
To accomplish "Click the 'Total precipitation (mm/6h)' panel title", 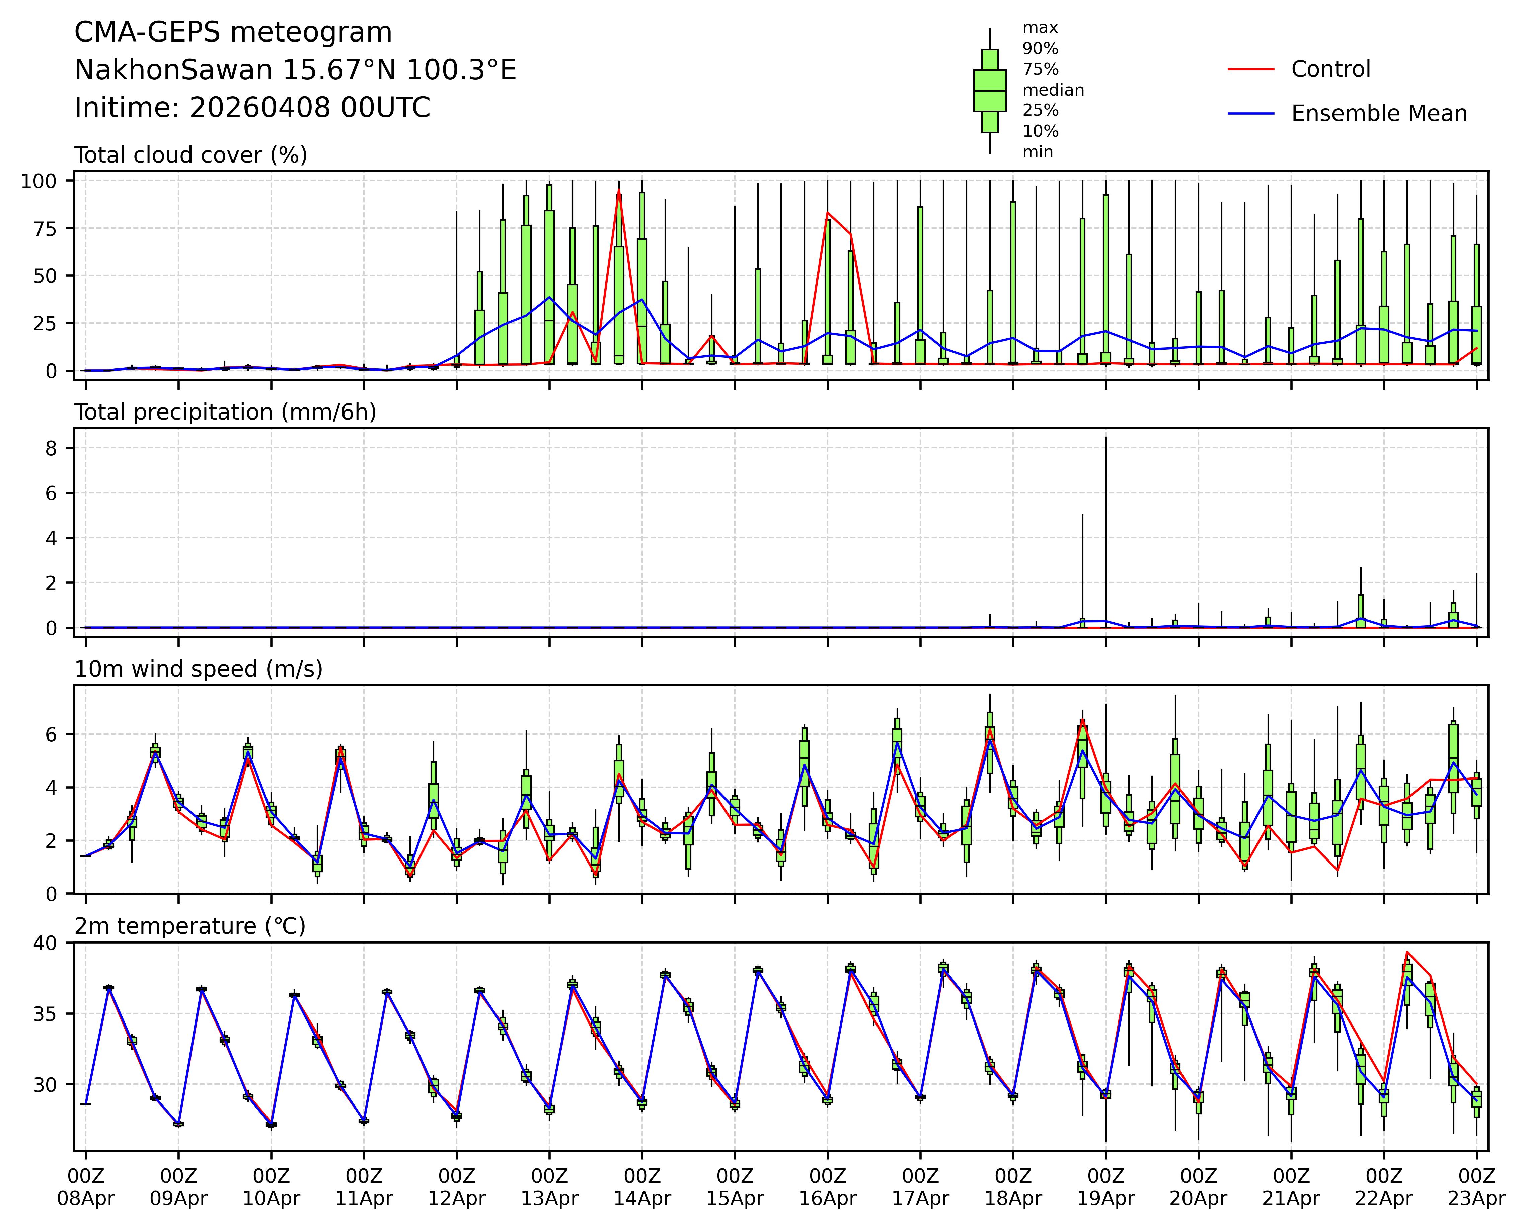I will pyautogui.click(x=225, y=412).
